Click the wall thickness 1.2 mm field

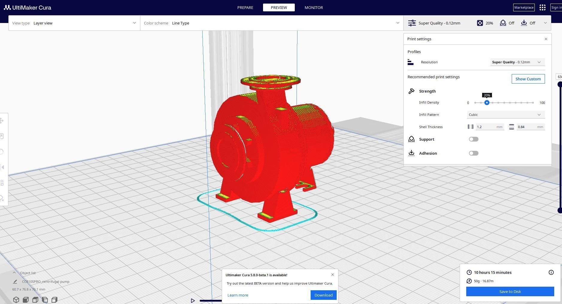(x=490, y=127)
